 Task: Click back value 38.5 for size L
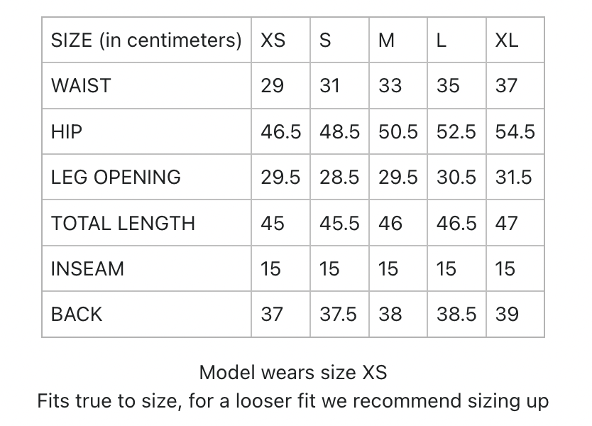[456, 315]
